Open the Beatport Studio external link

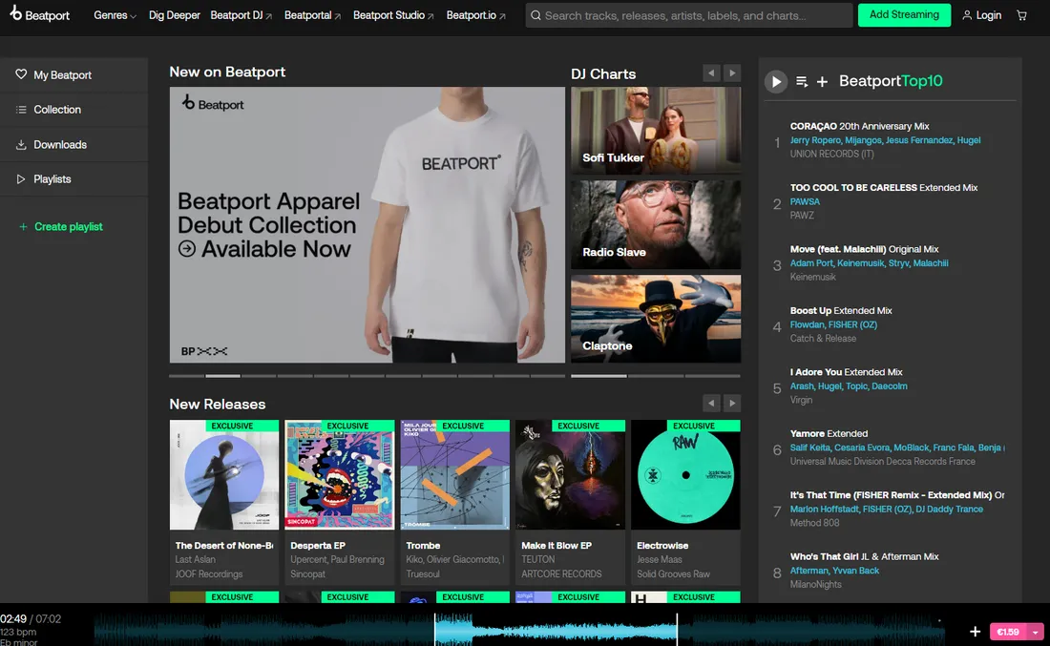point(393,14)
